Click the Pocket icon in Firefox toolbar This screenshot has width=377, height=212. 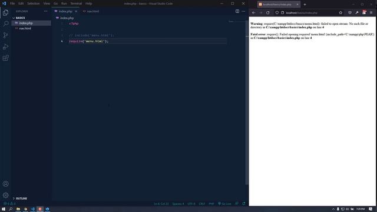pyautogui.click(x=350, y=12)
